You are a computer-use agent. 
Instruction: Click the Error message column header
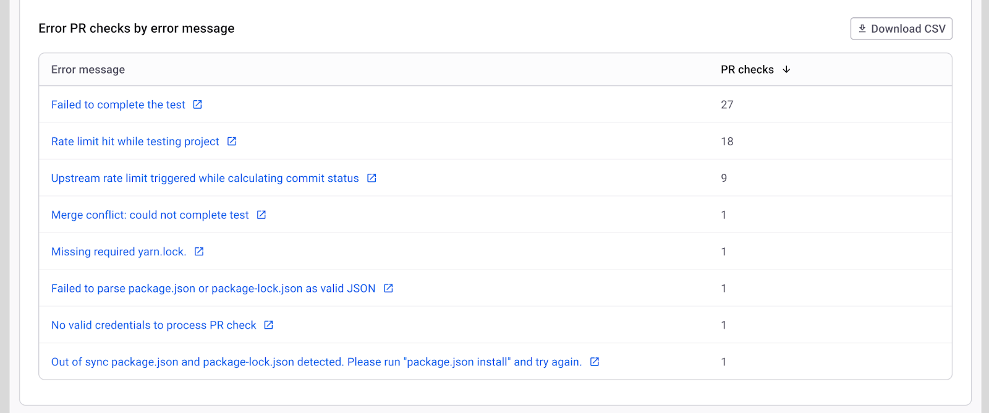point(88,70)
